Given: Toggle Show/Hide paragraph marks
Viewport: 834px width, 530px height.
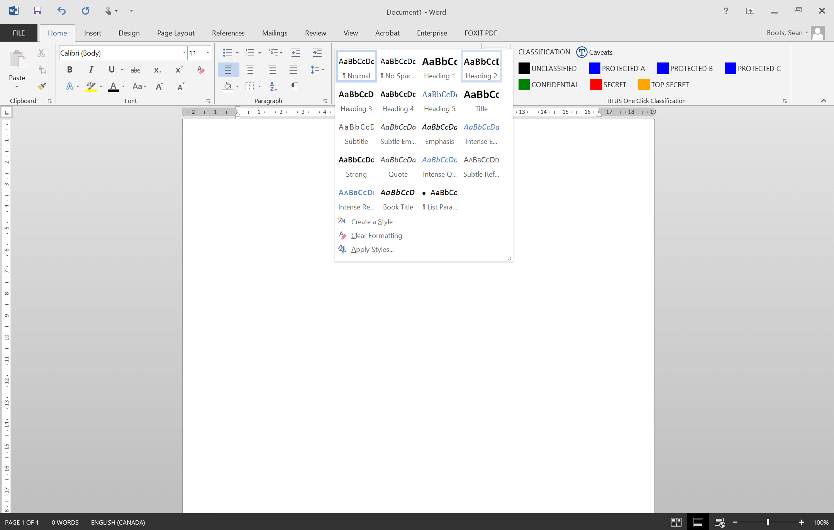Looking at the screenshot, I should [294, 86].
